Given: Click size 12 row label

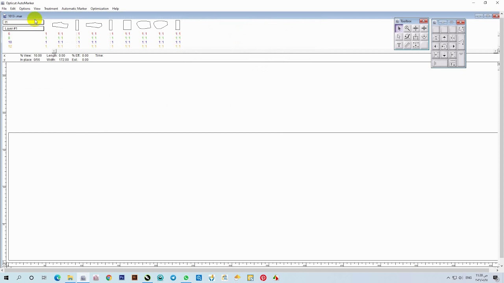Looking at the screenshot, I should click(x=10, y=46).
